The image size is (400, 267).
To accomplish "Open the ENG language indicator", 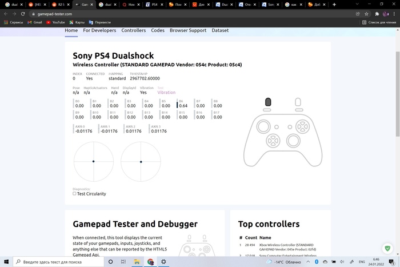I will click(362, 262).
